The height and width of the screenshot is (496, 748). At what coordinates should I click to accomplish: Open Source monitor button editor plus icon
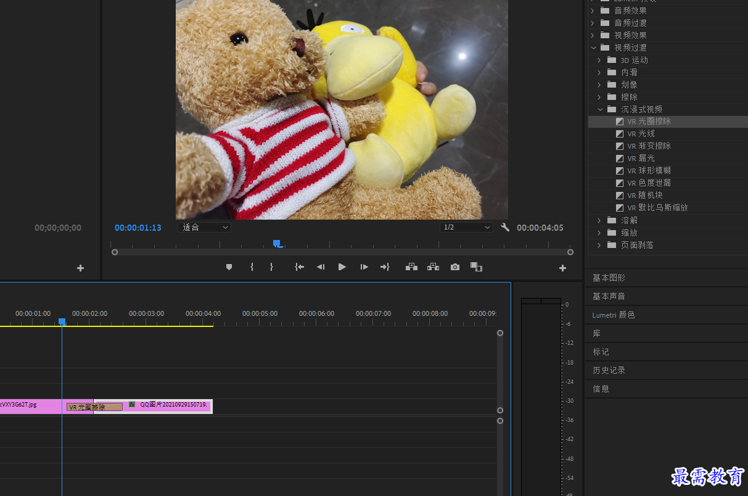(80, 268)
